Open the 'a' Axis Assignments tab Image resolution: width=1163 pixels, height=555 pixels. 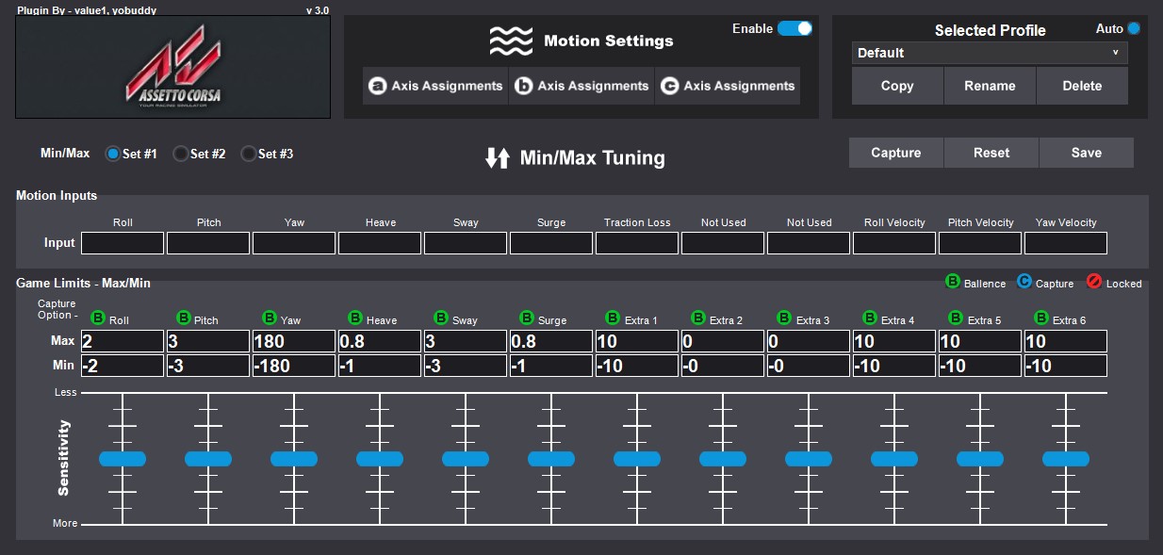tap(435, 86)
